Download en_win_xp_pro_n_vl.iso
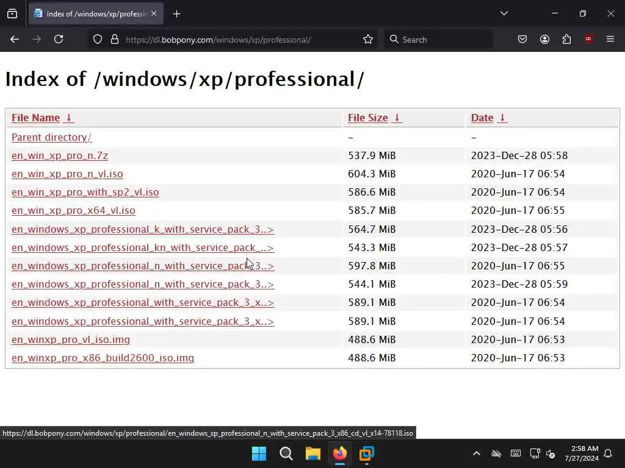 (x=67, y=174)
